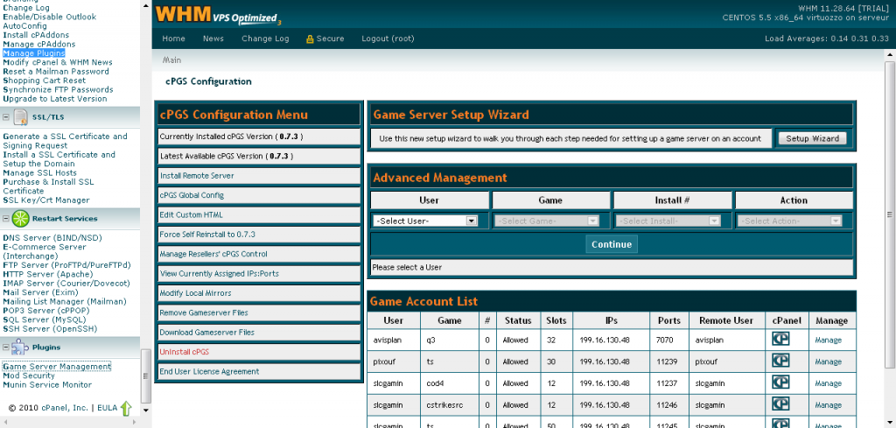Open the Select Install dropdown
This screenshot has height=428, width=896.
(x=668, y=221)
